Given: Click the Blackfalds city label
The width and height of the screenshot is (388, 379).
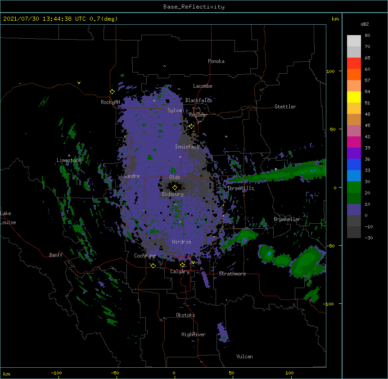Looking at the screenshot, I should coord(199,100).
